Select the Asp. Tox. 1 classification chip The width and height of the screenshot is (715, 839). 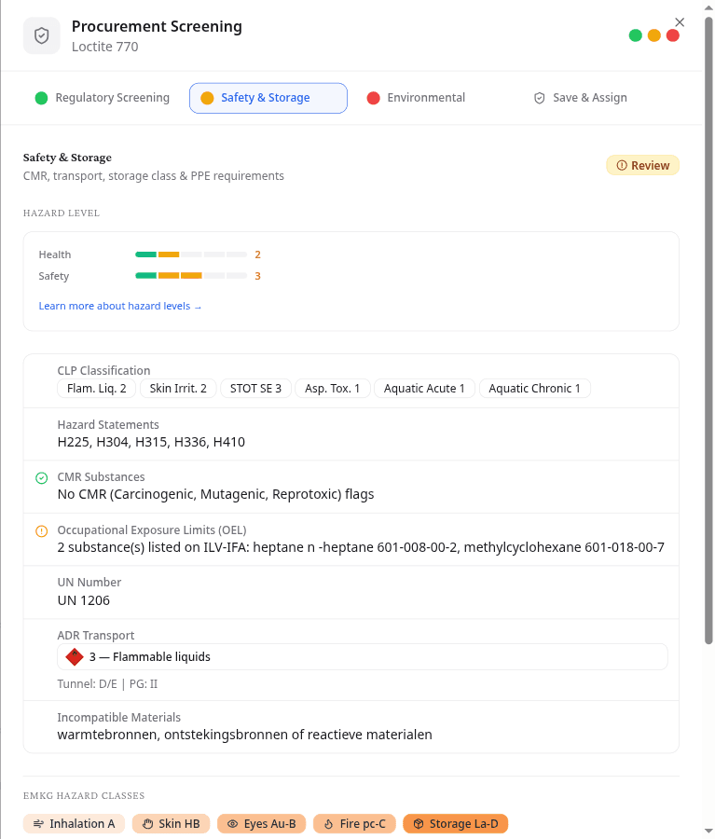click(333, 389)
